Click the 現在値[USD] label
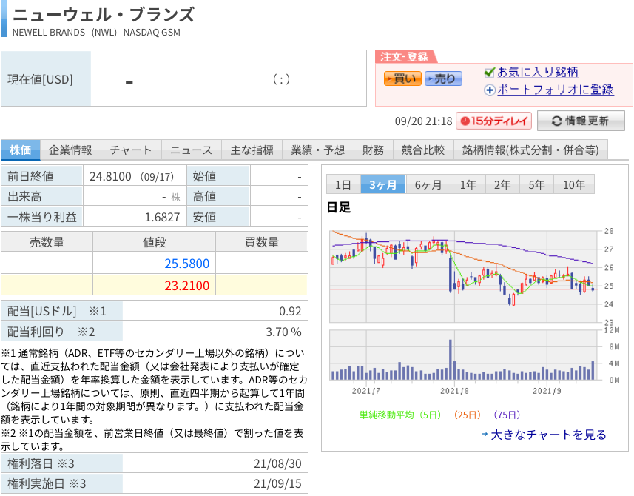 click(40, 79)
